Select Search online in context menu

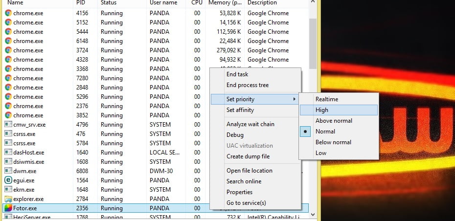tap(244, 181)
